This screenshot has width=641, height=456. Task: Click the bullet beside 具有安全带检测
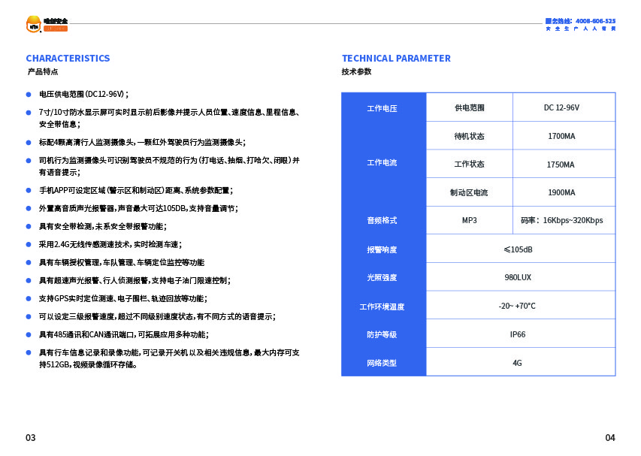pos(29,226)
